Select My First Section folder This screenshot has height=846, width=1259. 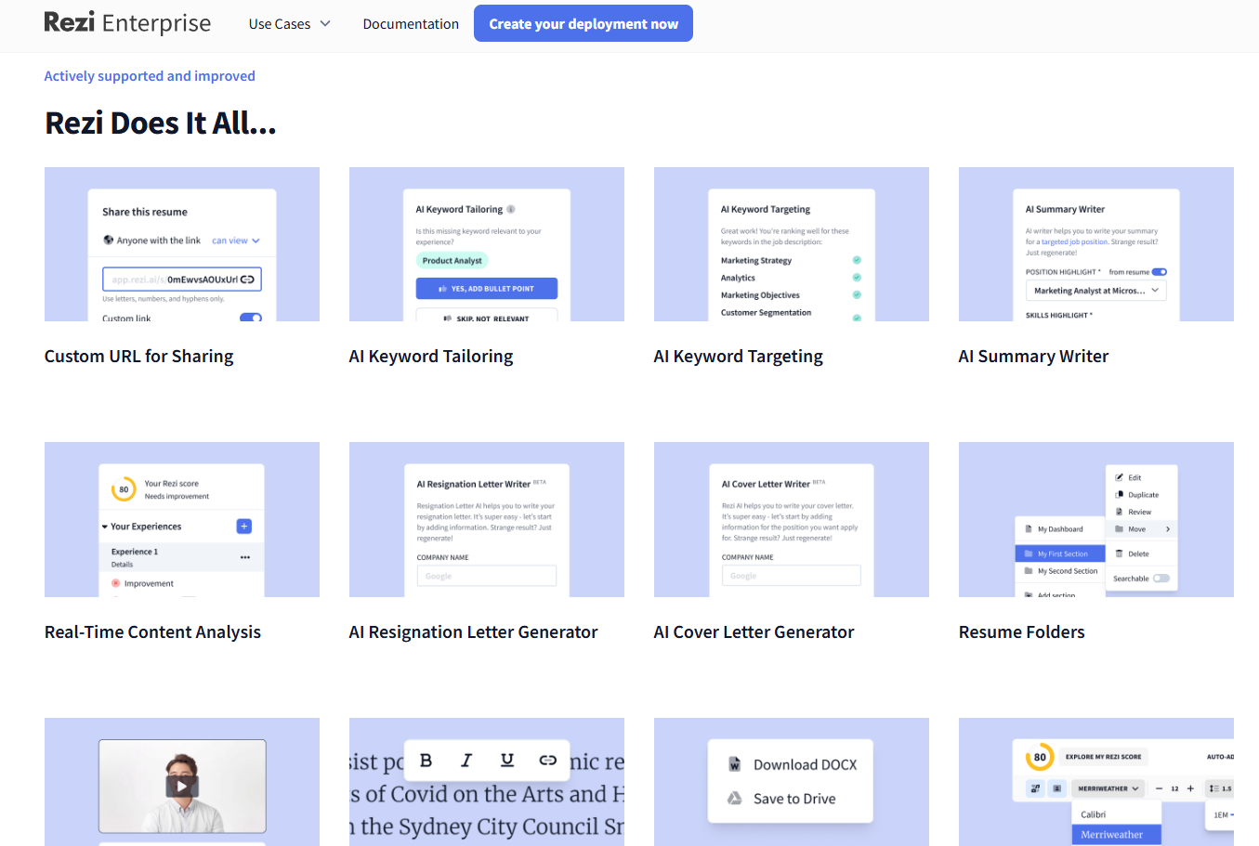tap(1059, 553)
